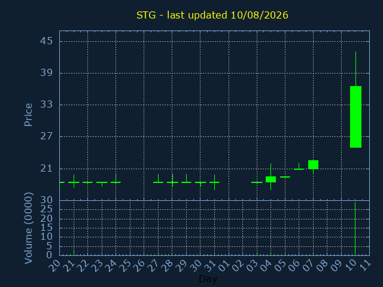
Task: Click the Day axis label
Action: pyautogui.click(x=208, y=279)
